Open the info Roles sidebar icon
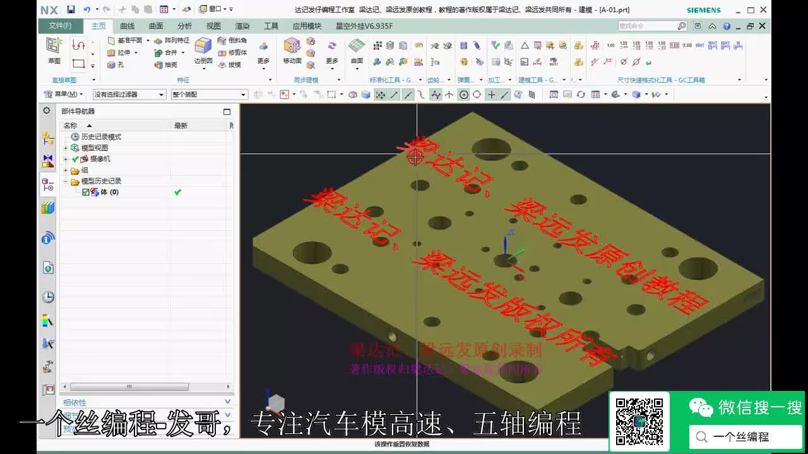Viewport: 808px width, 454px height. (x=48, y=238)
